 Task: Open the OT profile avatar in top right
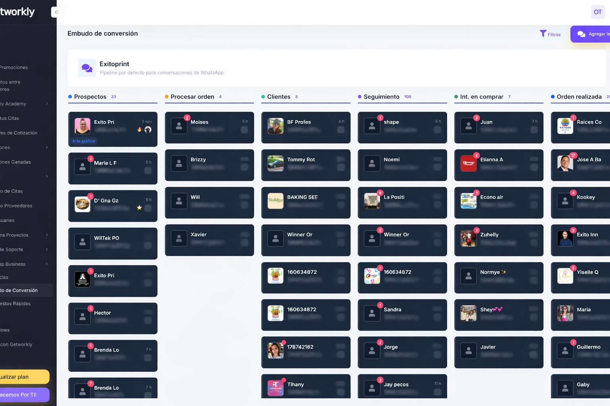point(598,12)
